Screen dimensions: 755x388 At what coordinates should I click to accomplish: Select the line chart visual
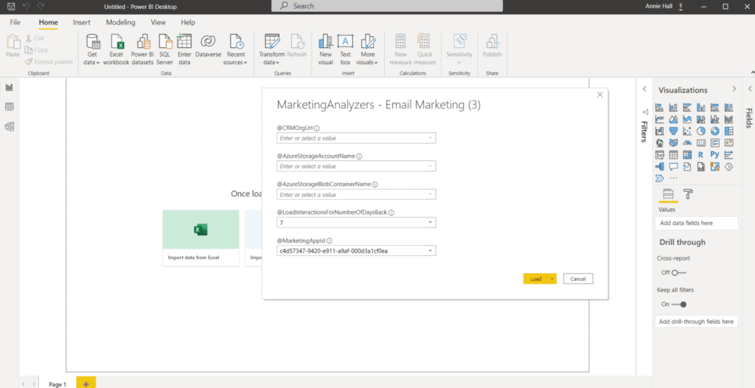[660, 119]
